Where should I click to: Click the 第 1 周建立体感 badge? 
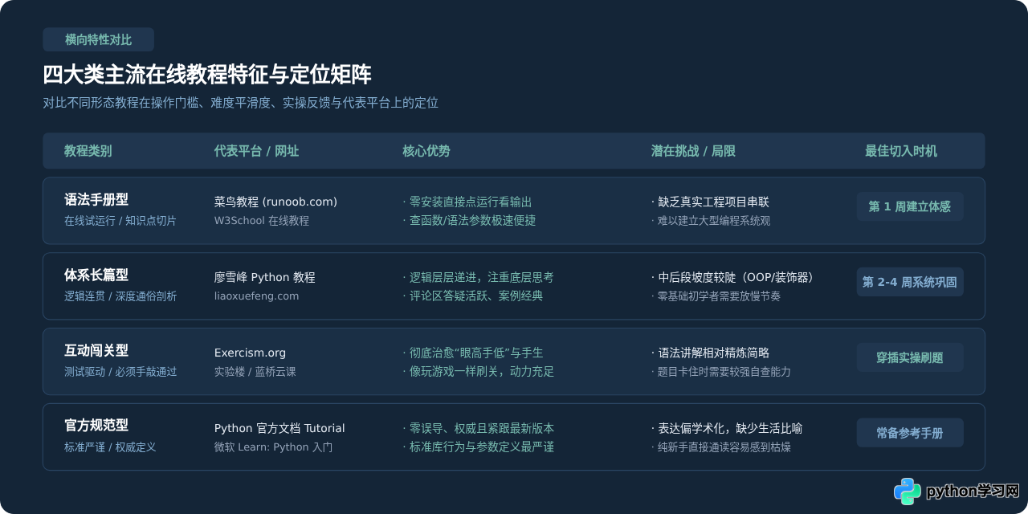point(910,206)
